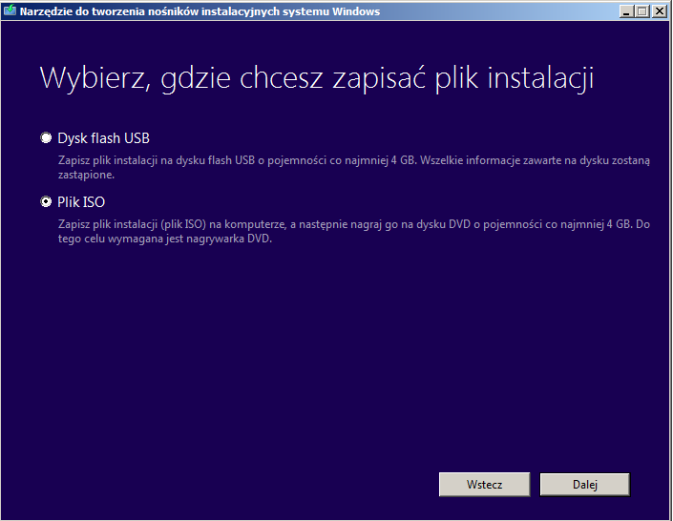Maximize the media creation tool window
This screenshot has width=673, height=521.
[x=642, y=11]
